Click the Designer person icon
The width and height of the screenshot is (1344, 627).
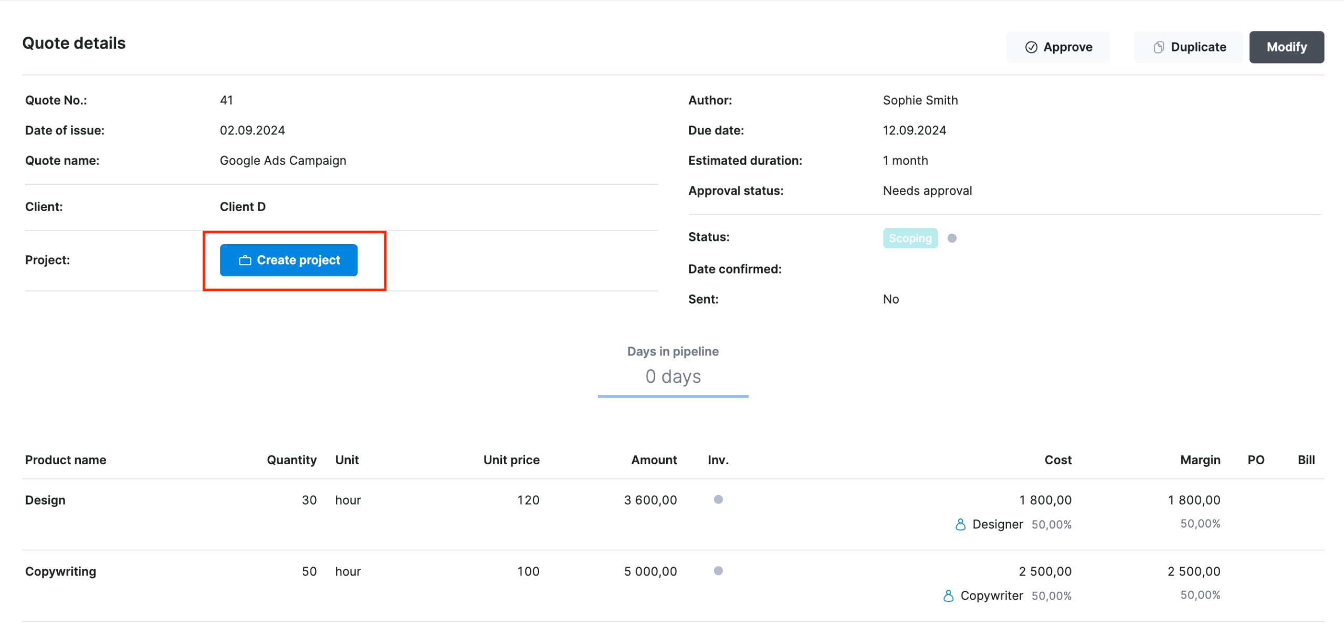click(x=960, y=524)
